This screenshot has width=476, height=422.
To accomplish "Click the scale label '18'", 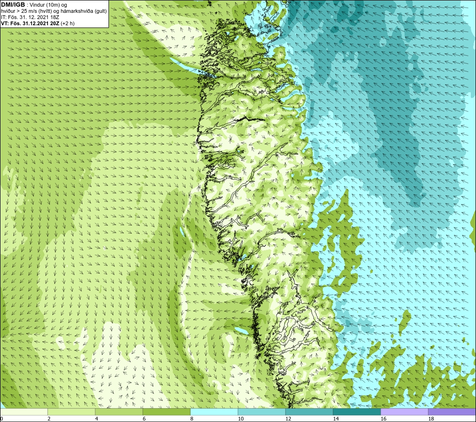I will pos(431,419).
